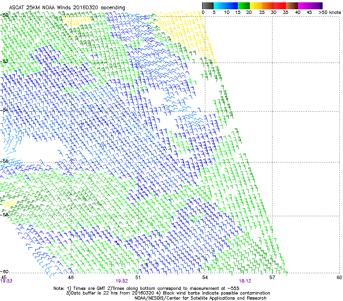
Task: Click the latitude label '-58'
Action: tap(4, 214)
